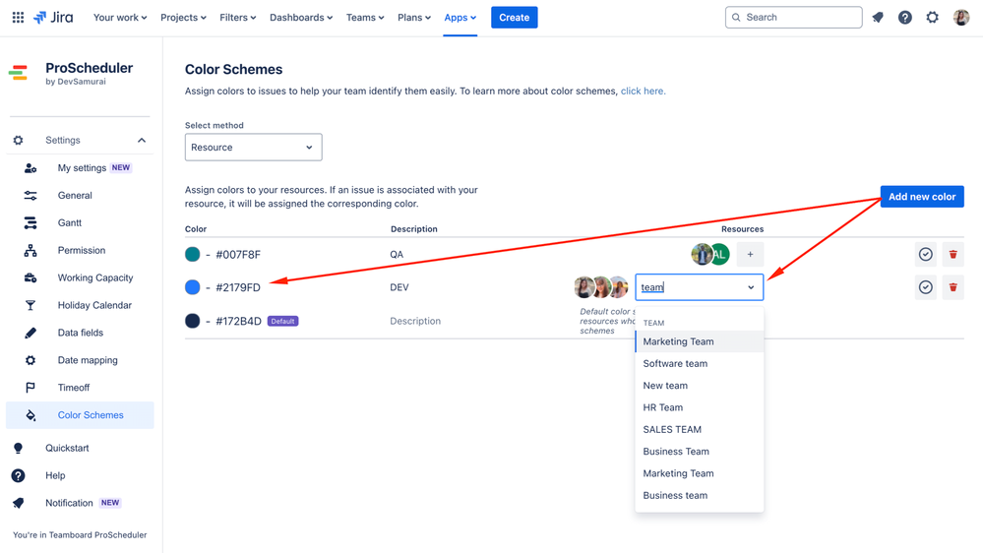Click the Holiday Calendar cocktail icon

31,305
